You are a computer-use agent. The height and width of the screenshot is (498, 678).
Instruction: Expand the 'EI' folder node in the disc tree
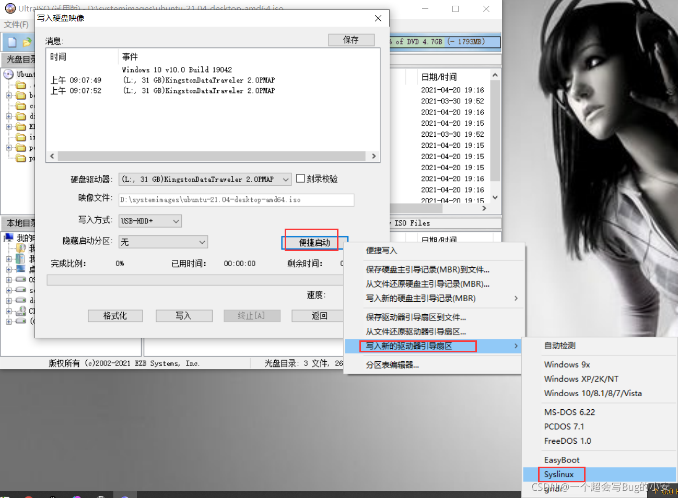click(8, 127)
